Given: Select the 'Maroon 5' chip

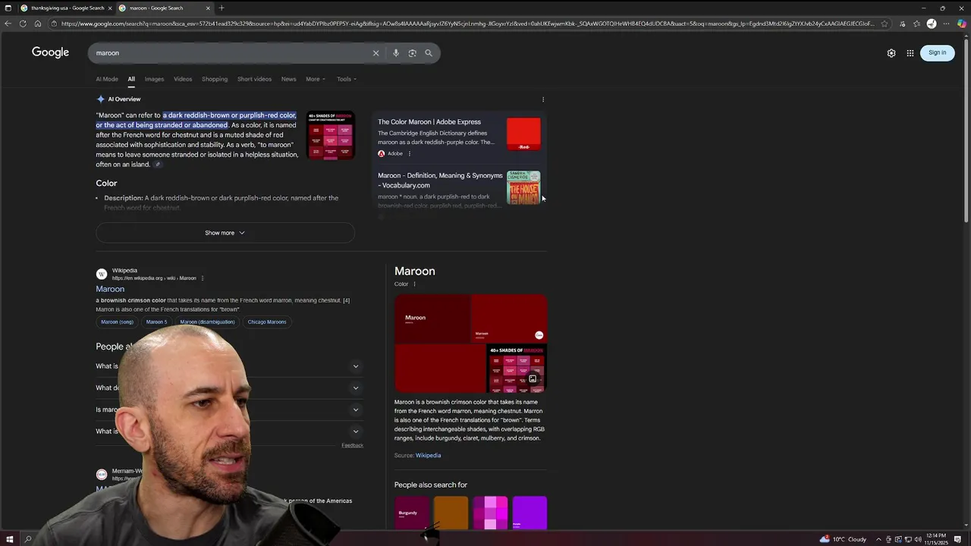Looking at the screenshot, I should pos(156,322).
